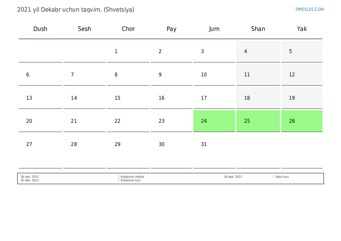Click the Rojdestvo kuni legend entry
This screenshot has height=241, width=341.
pos(130,180)
